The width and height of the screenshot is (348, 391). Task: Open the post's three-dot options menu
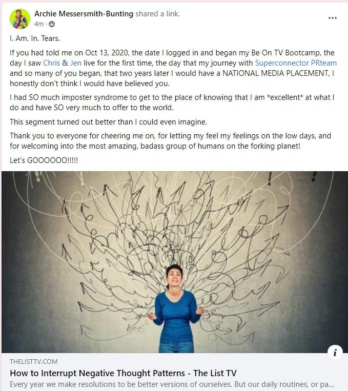(333, 18)
